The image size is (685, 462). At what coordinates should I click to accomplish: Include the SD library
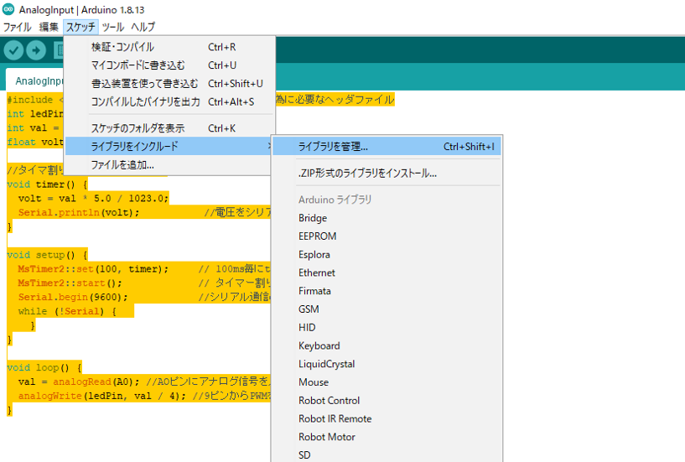[x=387, y=455]
